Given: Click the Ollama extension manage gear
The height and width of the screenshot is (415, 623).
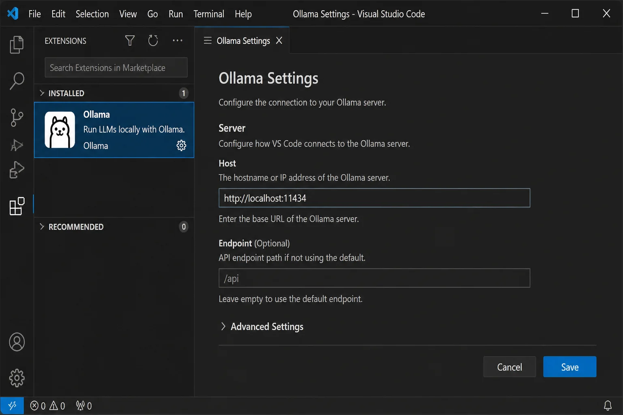Looking at the screenshot, I should (181, 145).
